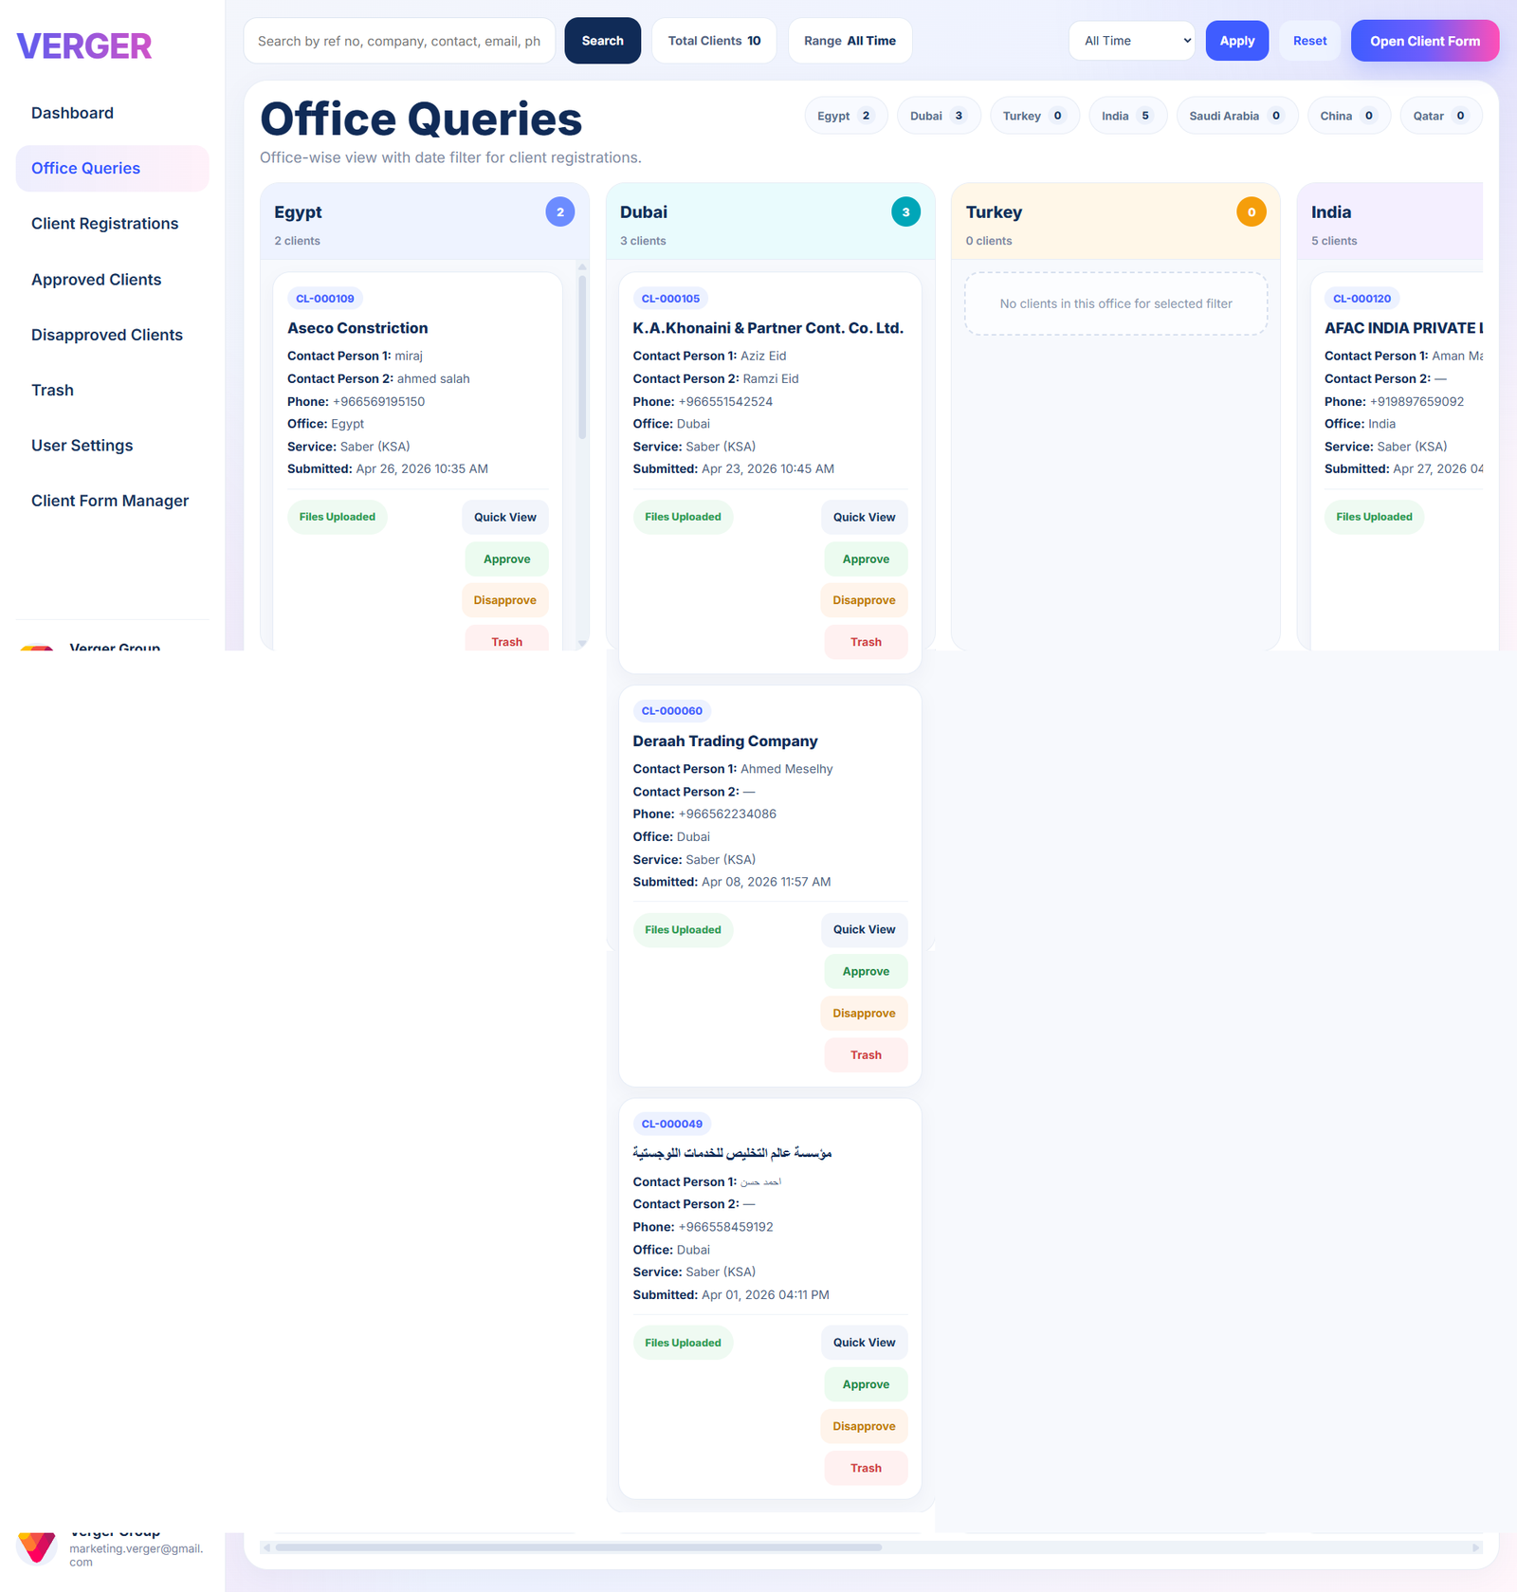This screenshot has height=1592, width=1517.
Task: Click the Egypt column scroll-down arrow
Action: [x=582, y=643]
